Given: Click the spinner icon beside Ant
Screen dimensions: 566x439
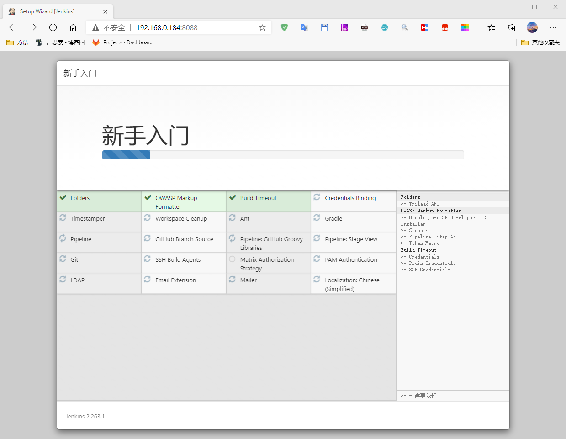Looking at the screenshot, I should coord(232,217).
